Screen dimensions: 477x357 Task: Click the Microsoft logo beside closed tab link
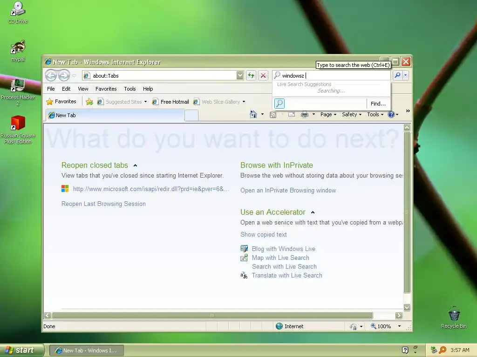(65, 189)
